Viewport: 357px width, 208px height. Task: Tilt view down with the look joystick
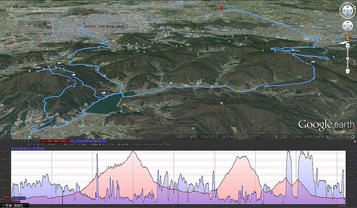coord(348,14)
